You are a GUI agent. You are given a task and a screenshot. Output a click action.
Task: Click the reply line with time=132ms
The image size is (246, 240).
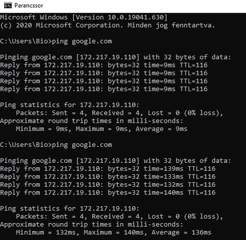pyautogui.click(x=108, y=185)
